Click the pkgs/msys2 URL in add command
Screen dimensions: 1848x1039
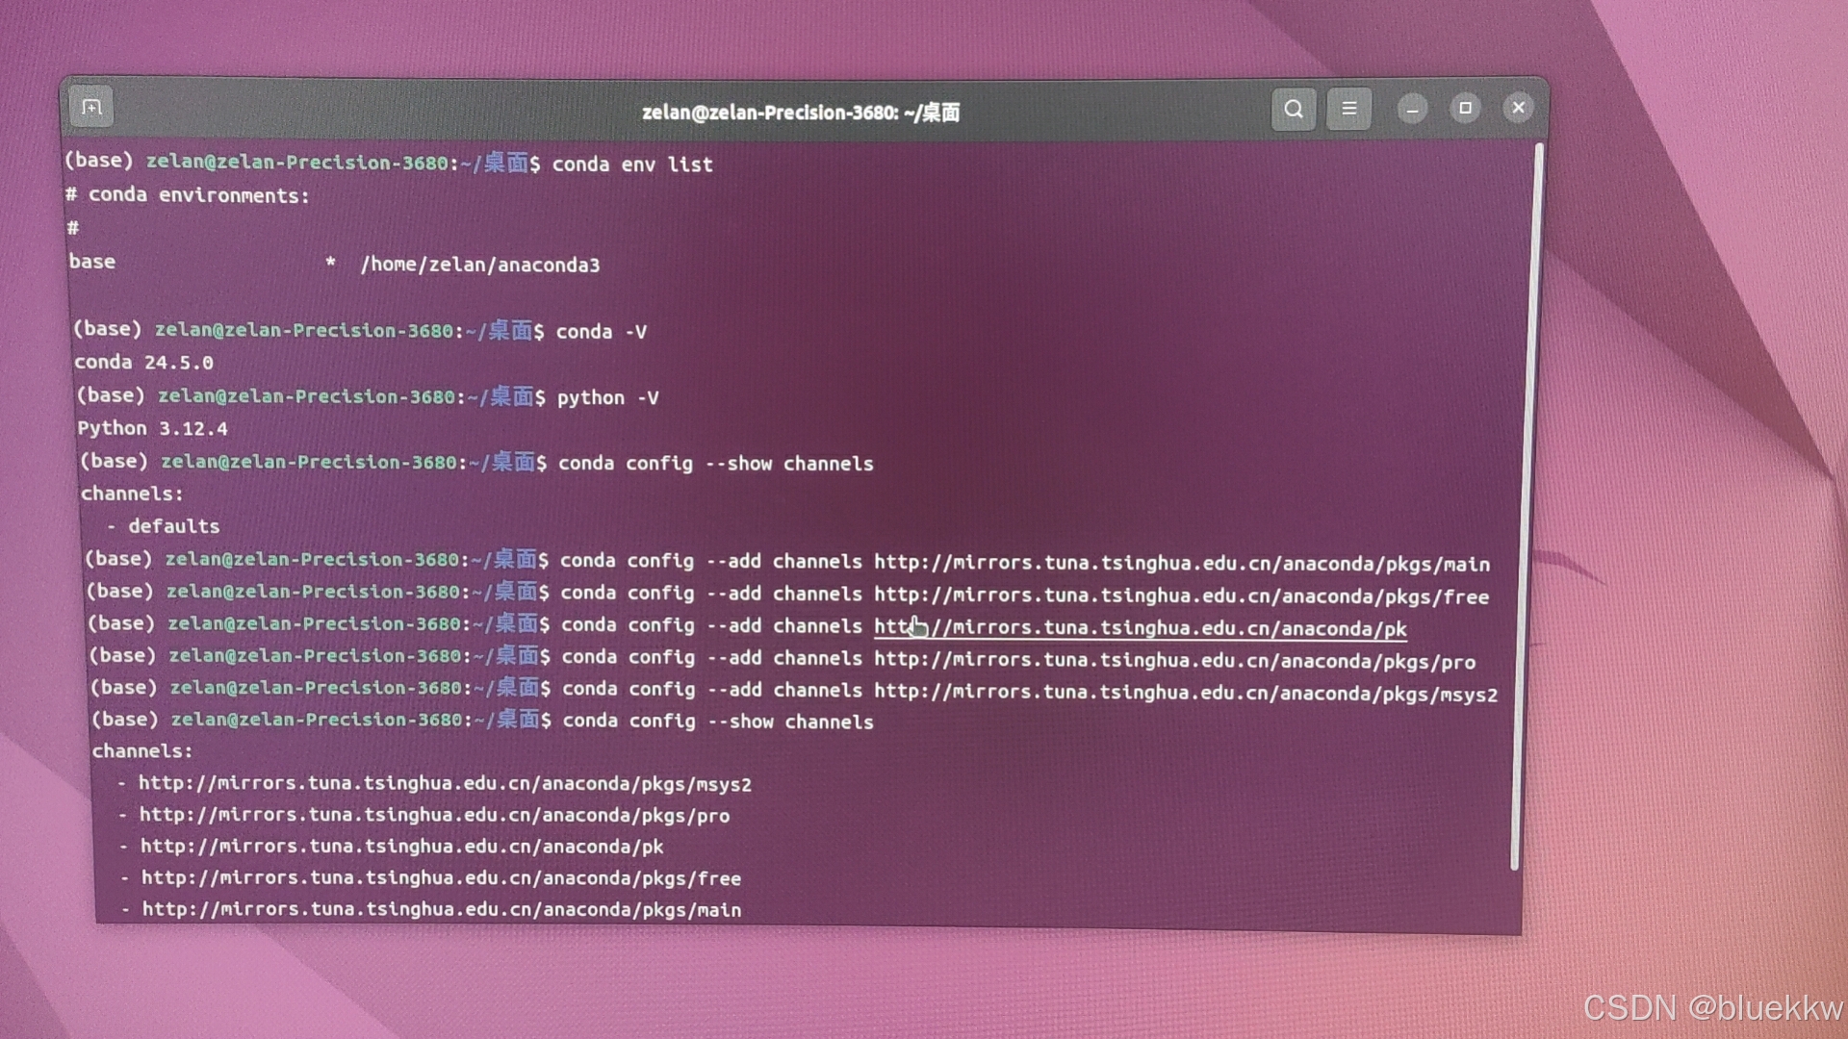click(x=1185, y=693)
